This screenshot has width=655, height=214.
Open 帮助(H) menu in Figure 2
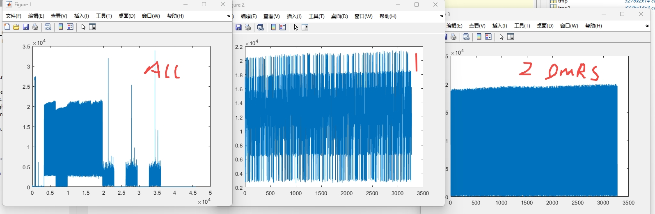(x=388, y=16)
